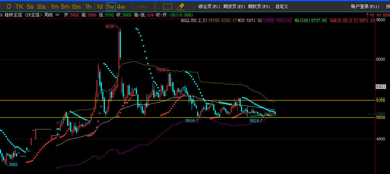Select the TK tick chart button
This screenshot has width=390, height=174.
tap(19, 7)
